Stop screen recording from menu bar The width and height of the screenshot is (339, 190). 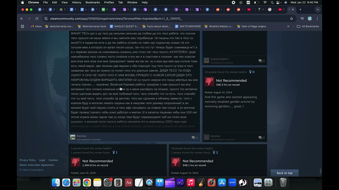coord(233,2)
